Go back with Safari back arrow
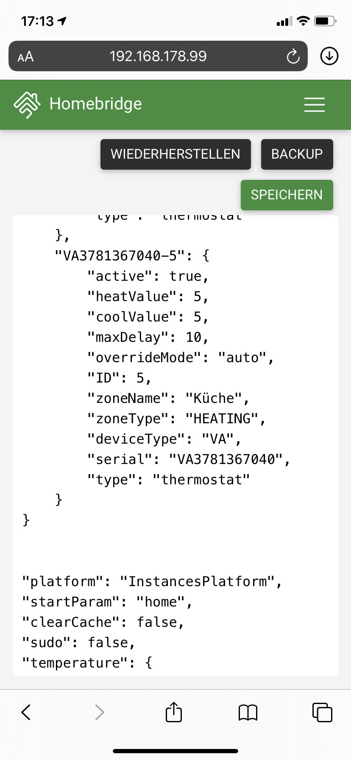The height and width of the screenshot is (760, 351). (x=26, y=712)
